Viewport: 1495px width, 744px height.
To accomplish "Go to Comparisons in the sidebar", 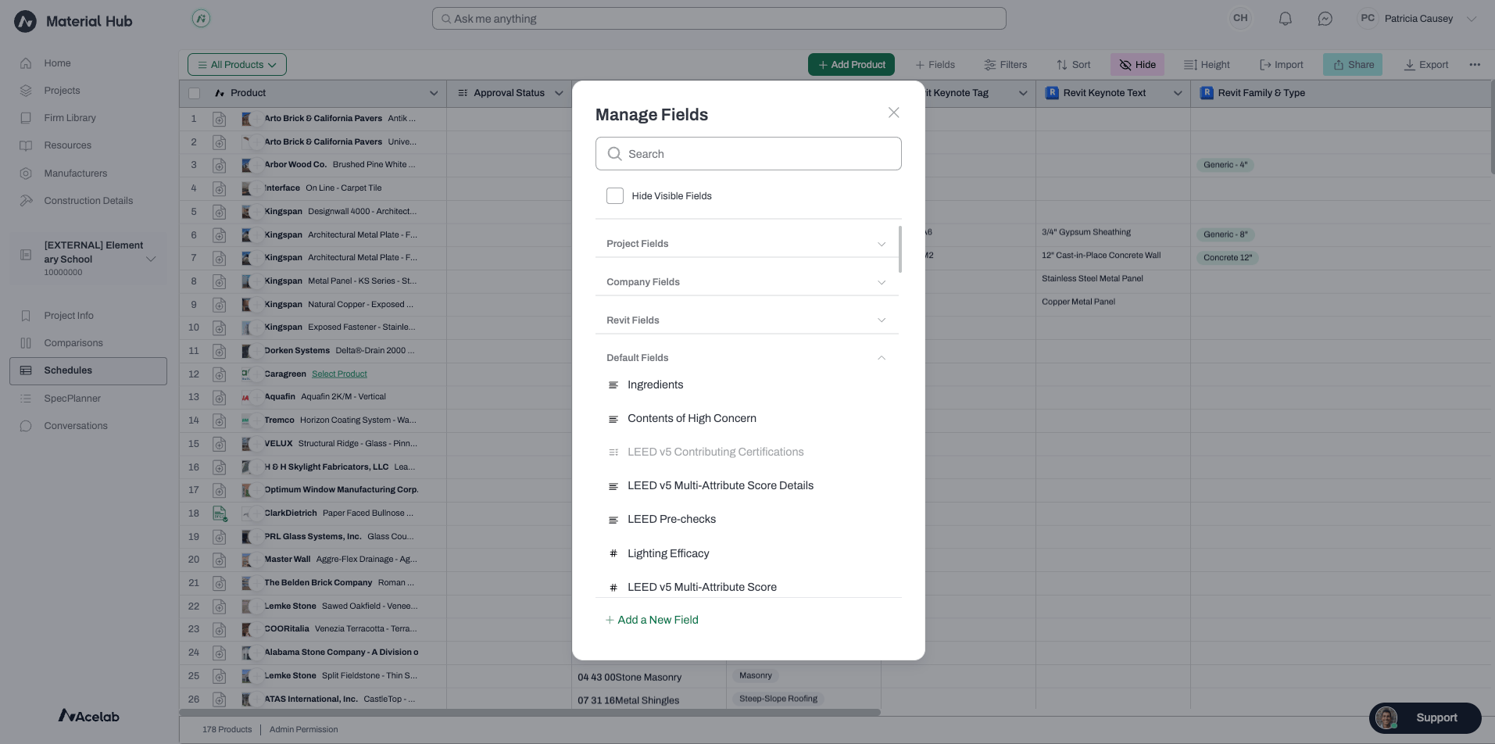I will (x=73, y=343).
